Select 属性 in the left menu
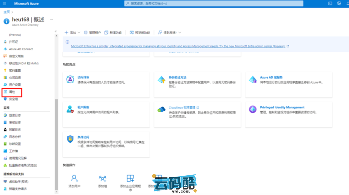This screenshot has width=349, height=195. (12, 92)
